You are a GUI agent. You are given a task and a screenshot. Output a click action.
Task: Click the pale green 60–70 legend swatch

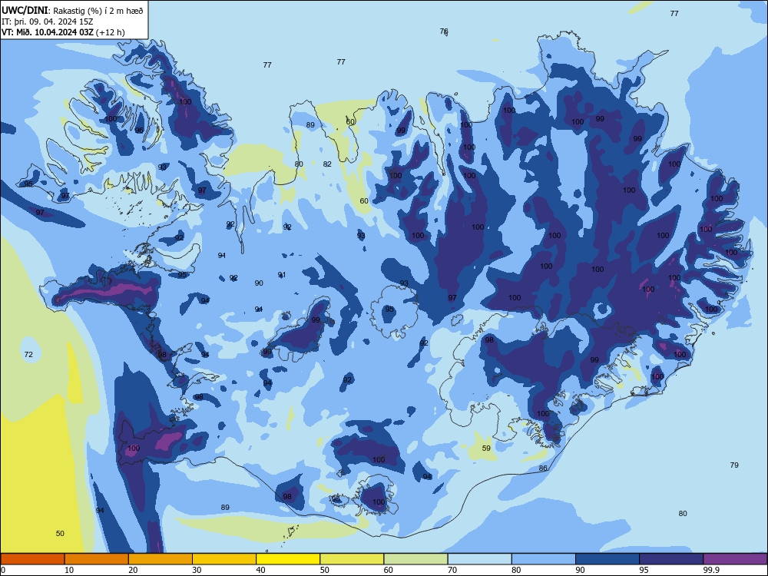point(415,559)
